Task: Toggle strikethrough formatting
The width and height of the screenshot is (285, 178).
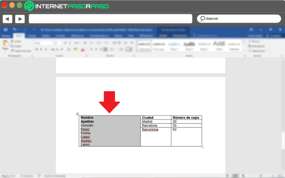Action: pos(53,49)
